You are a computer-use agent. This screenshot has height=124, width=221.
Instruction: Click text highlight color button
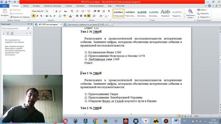pyautogui.click(x=65, y=16)
